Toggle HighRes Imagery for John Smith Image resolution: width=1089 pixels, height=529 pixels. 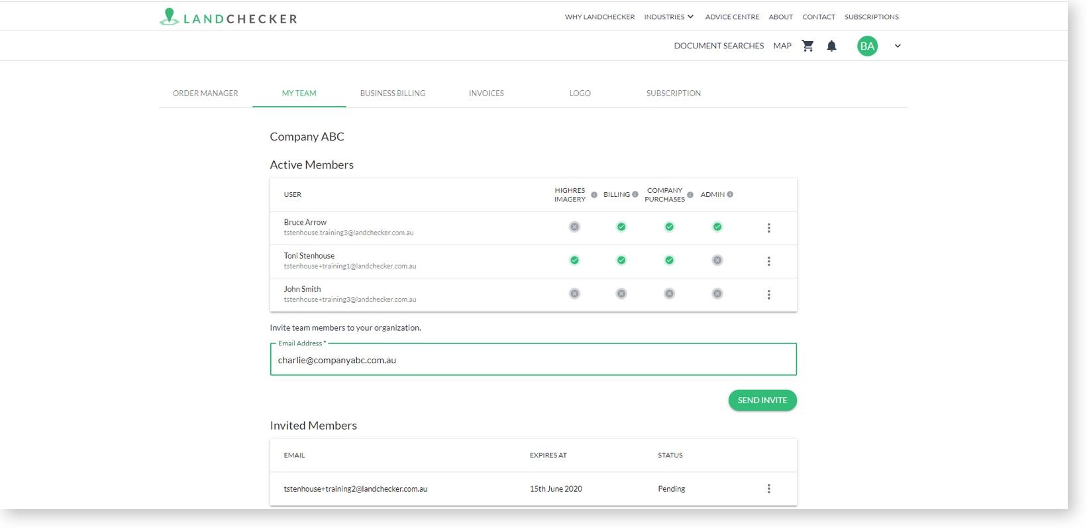pyautogui.click(x=574, y=294)
